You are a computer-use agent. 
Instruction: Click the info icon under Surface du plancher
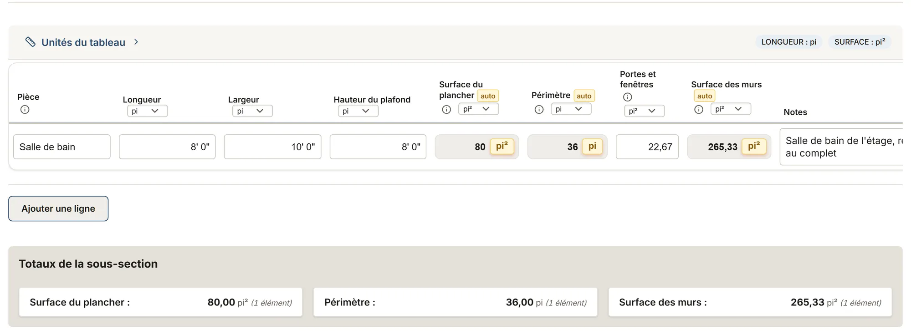tap(446, 109)
